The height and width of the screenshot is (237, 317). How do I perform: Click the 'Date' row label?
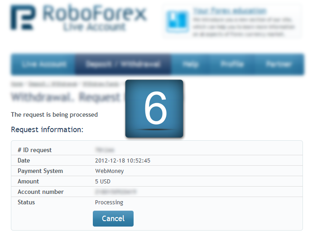tap(24, 160)
